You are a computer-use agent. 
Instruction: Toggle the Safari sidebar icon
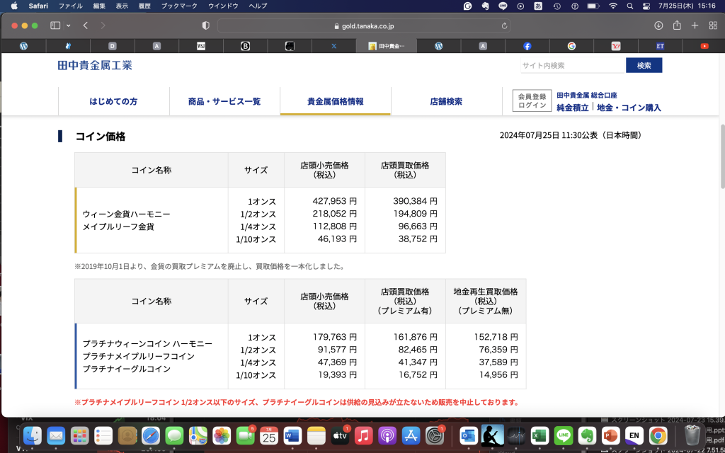coord(55,27)
